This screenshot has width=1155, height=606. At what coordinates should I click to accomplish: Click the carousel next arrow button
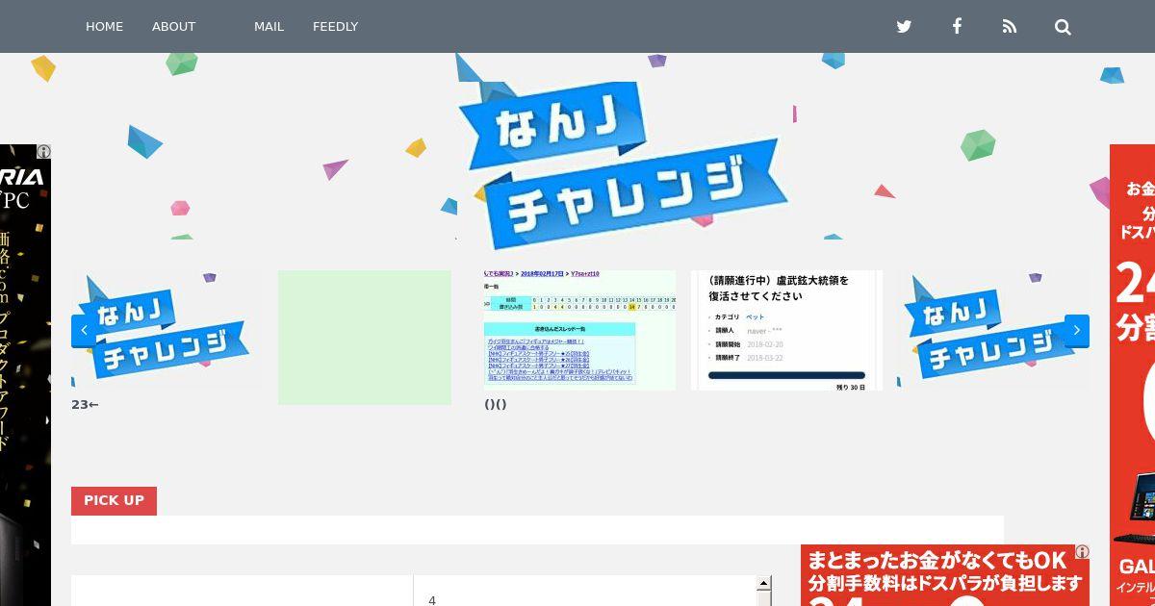[1077, 331]
